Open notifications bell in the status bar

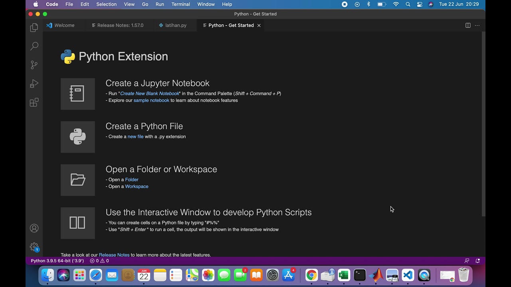coord(478,261)
